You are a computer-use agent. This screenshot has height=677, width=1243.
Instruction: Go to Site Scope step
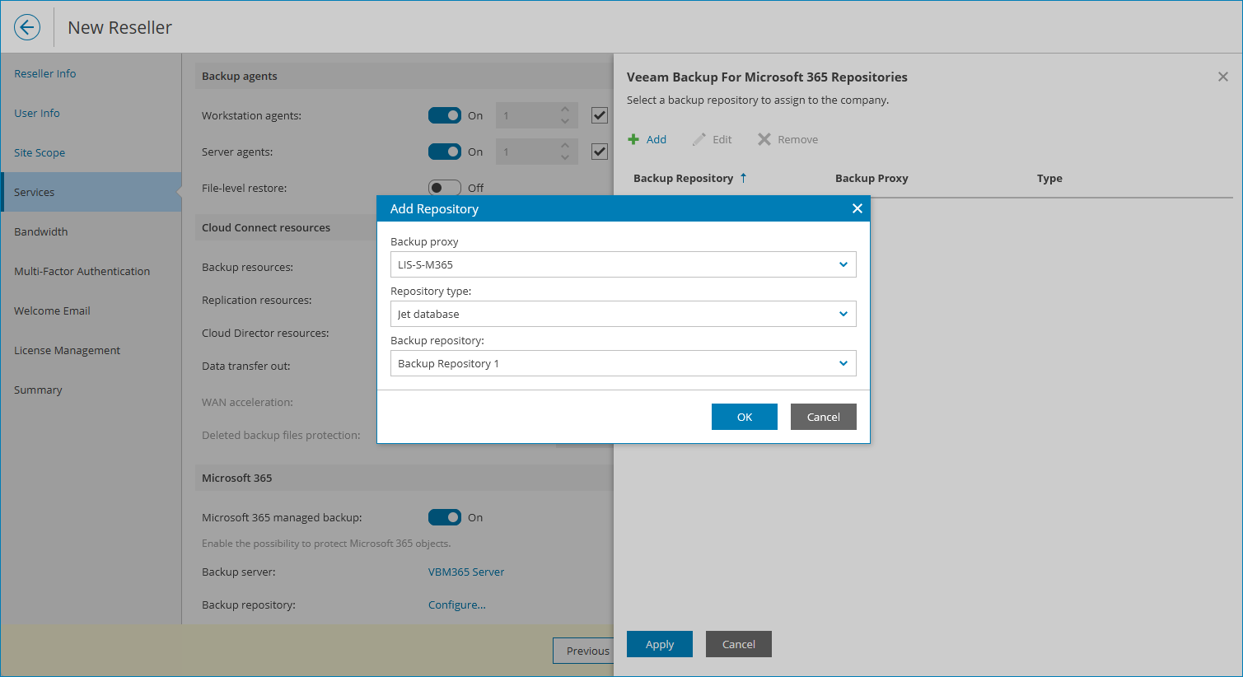40,152
